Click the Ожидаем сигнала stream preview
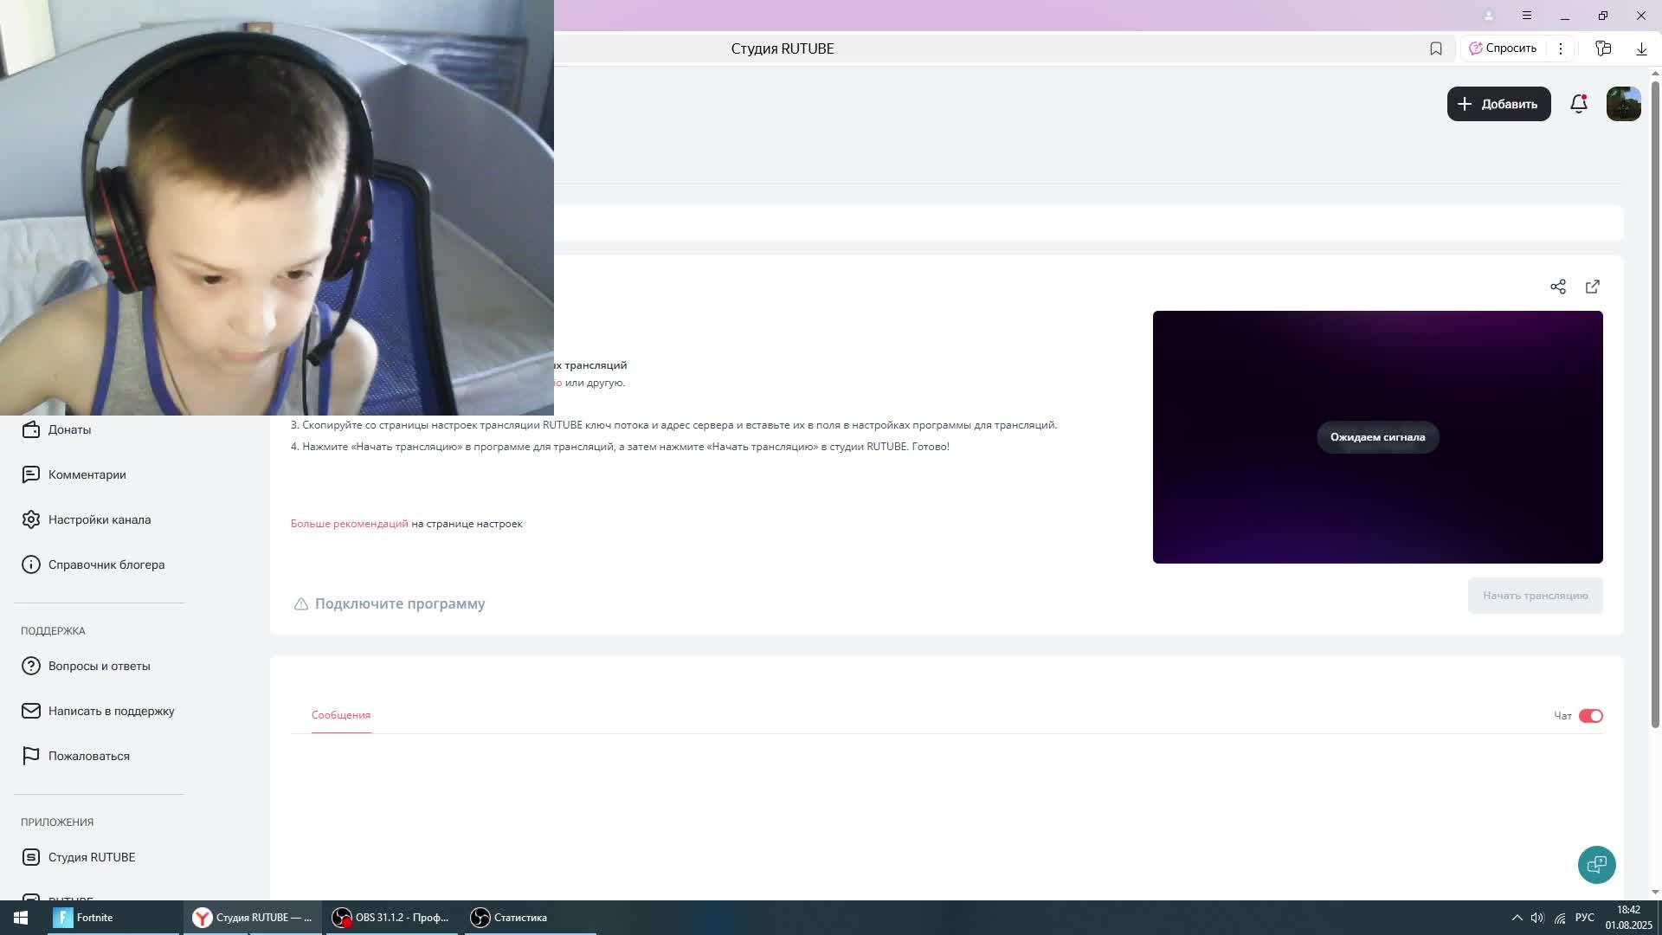Viewport: 1662px width, 935px height. [x=1377, y=437]
